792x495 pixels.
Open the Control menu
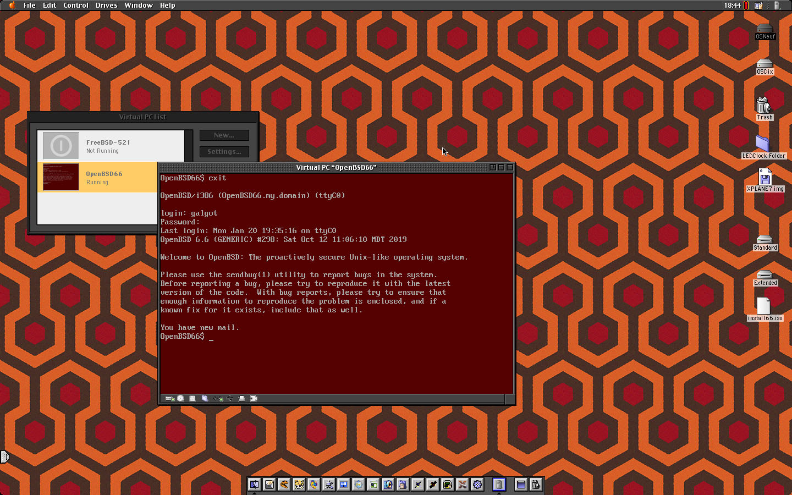[x=76, y=5]
